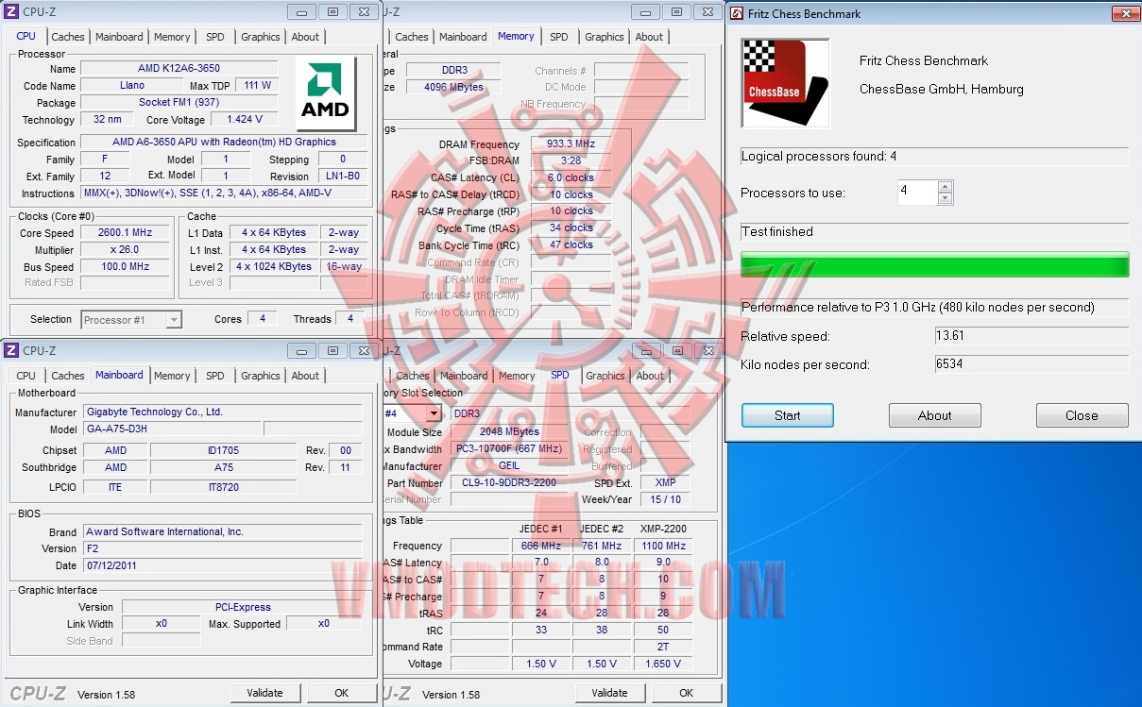Click the '1.650 V' XMP voltage cell
The width and height of the screenshot is (1142, 707).
pos(664,665)
